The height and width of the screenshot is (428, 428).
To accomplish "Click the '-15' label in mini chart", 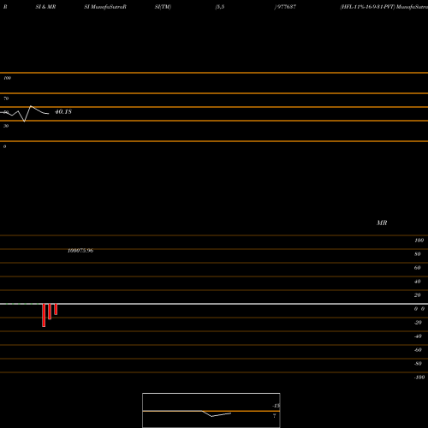I will click(276, 406).
